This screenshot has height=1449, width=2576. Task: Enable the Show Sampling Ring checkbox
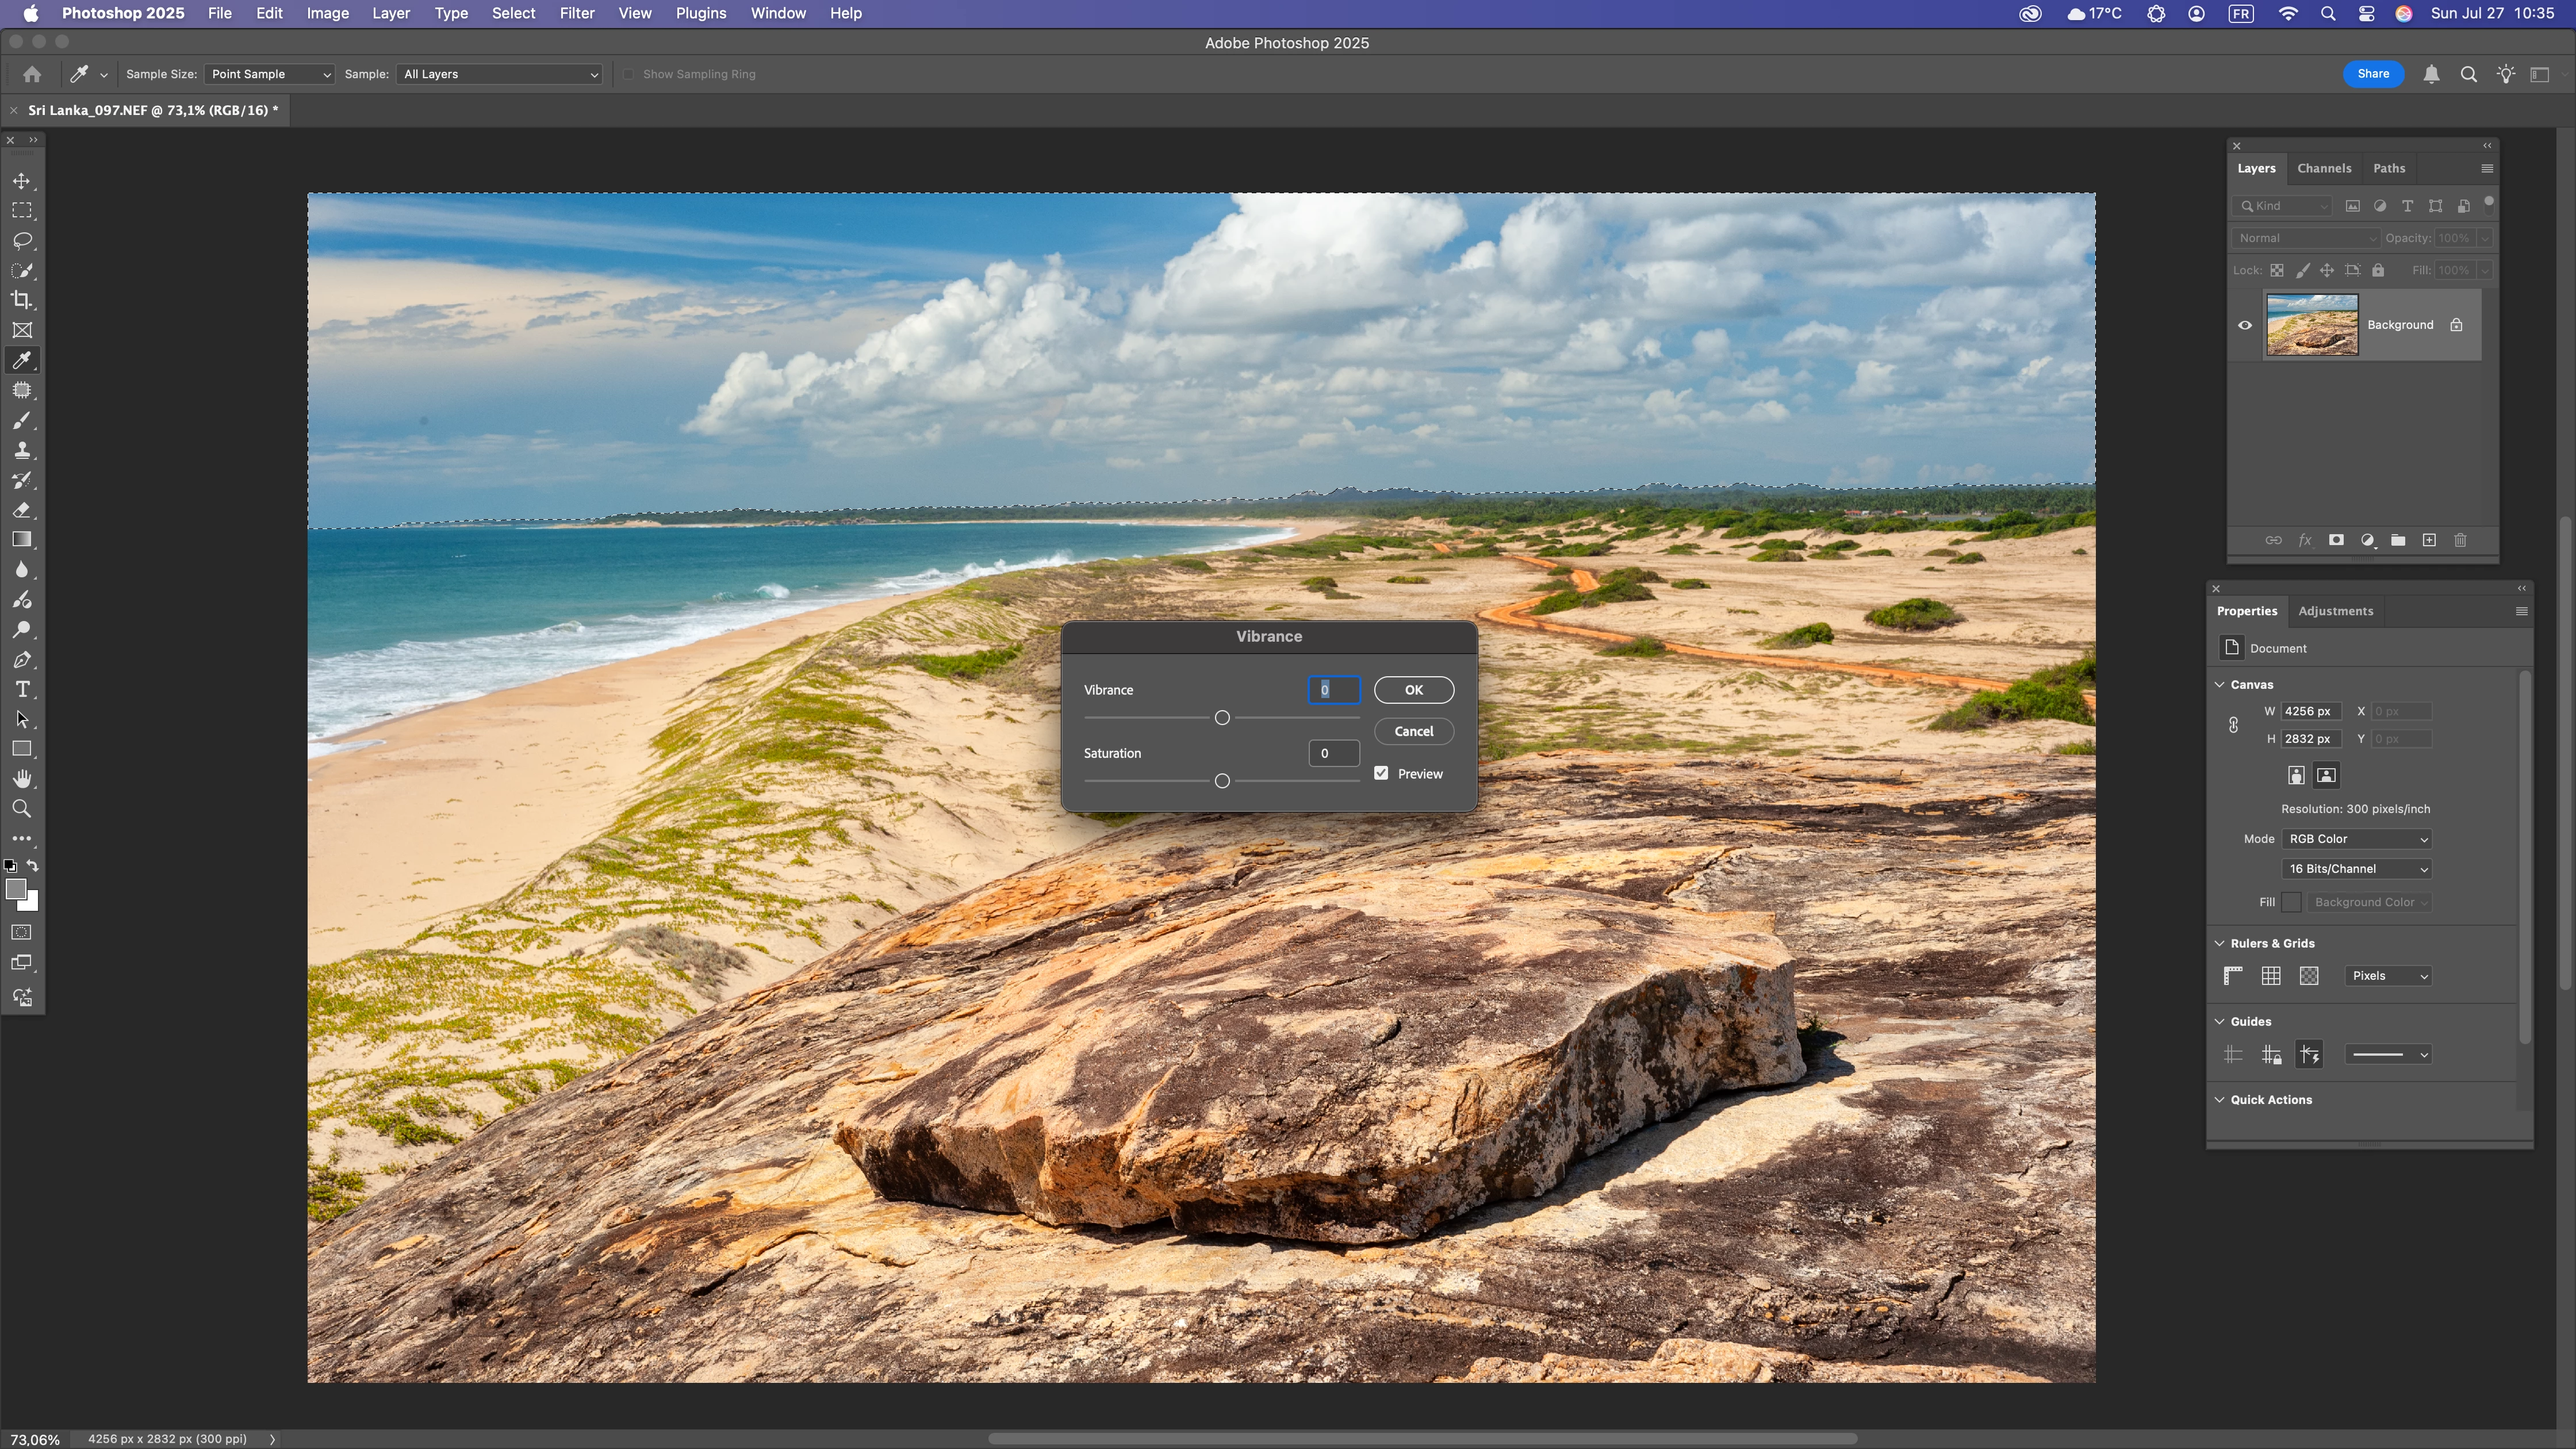(628, 74)
